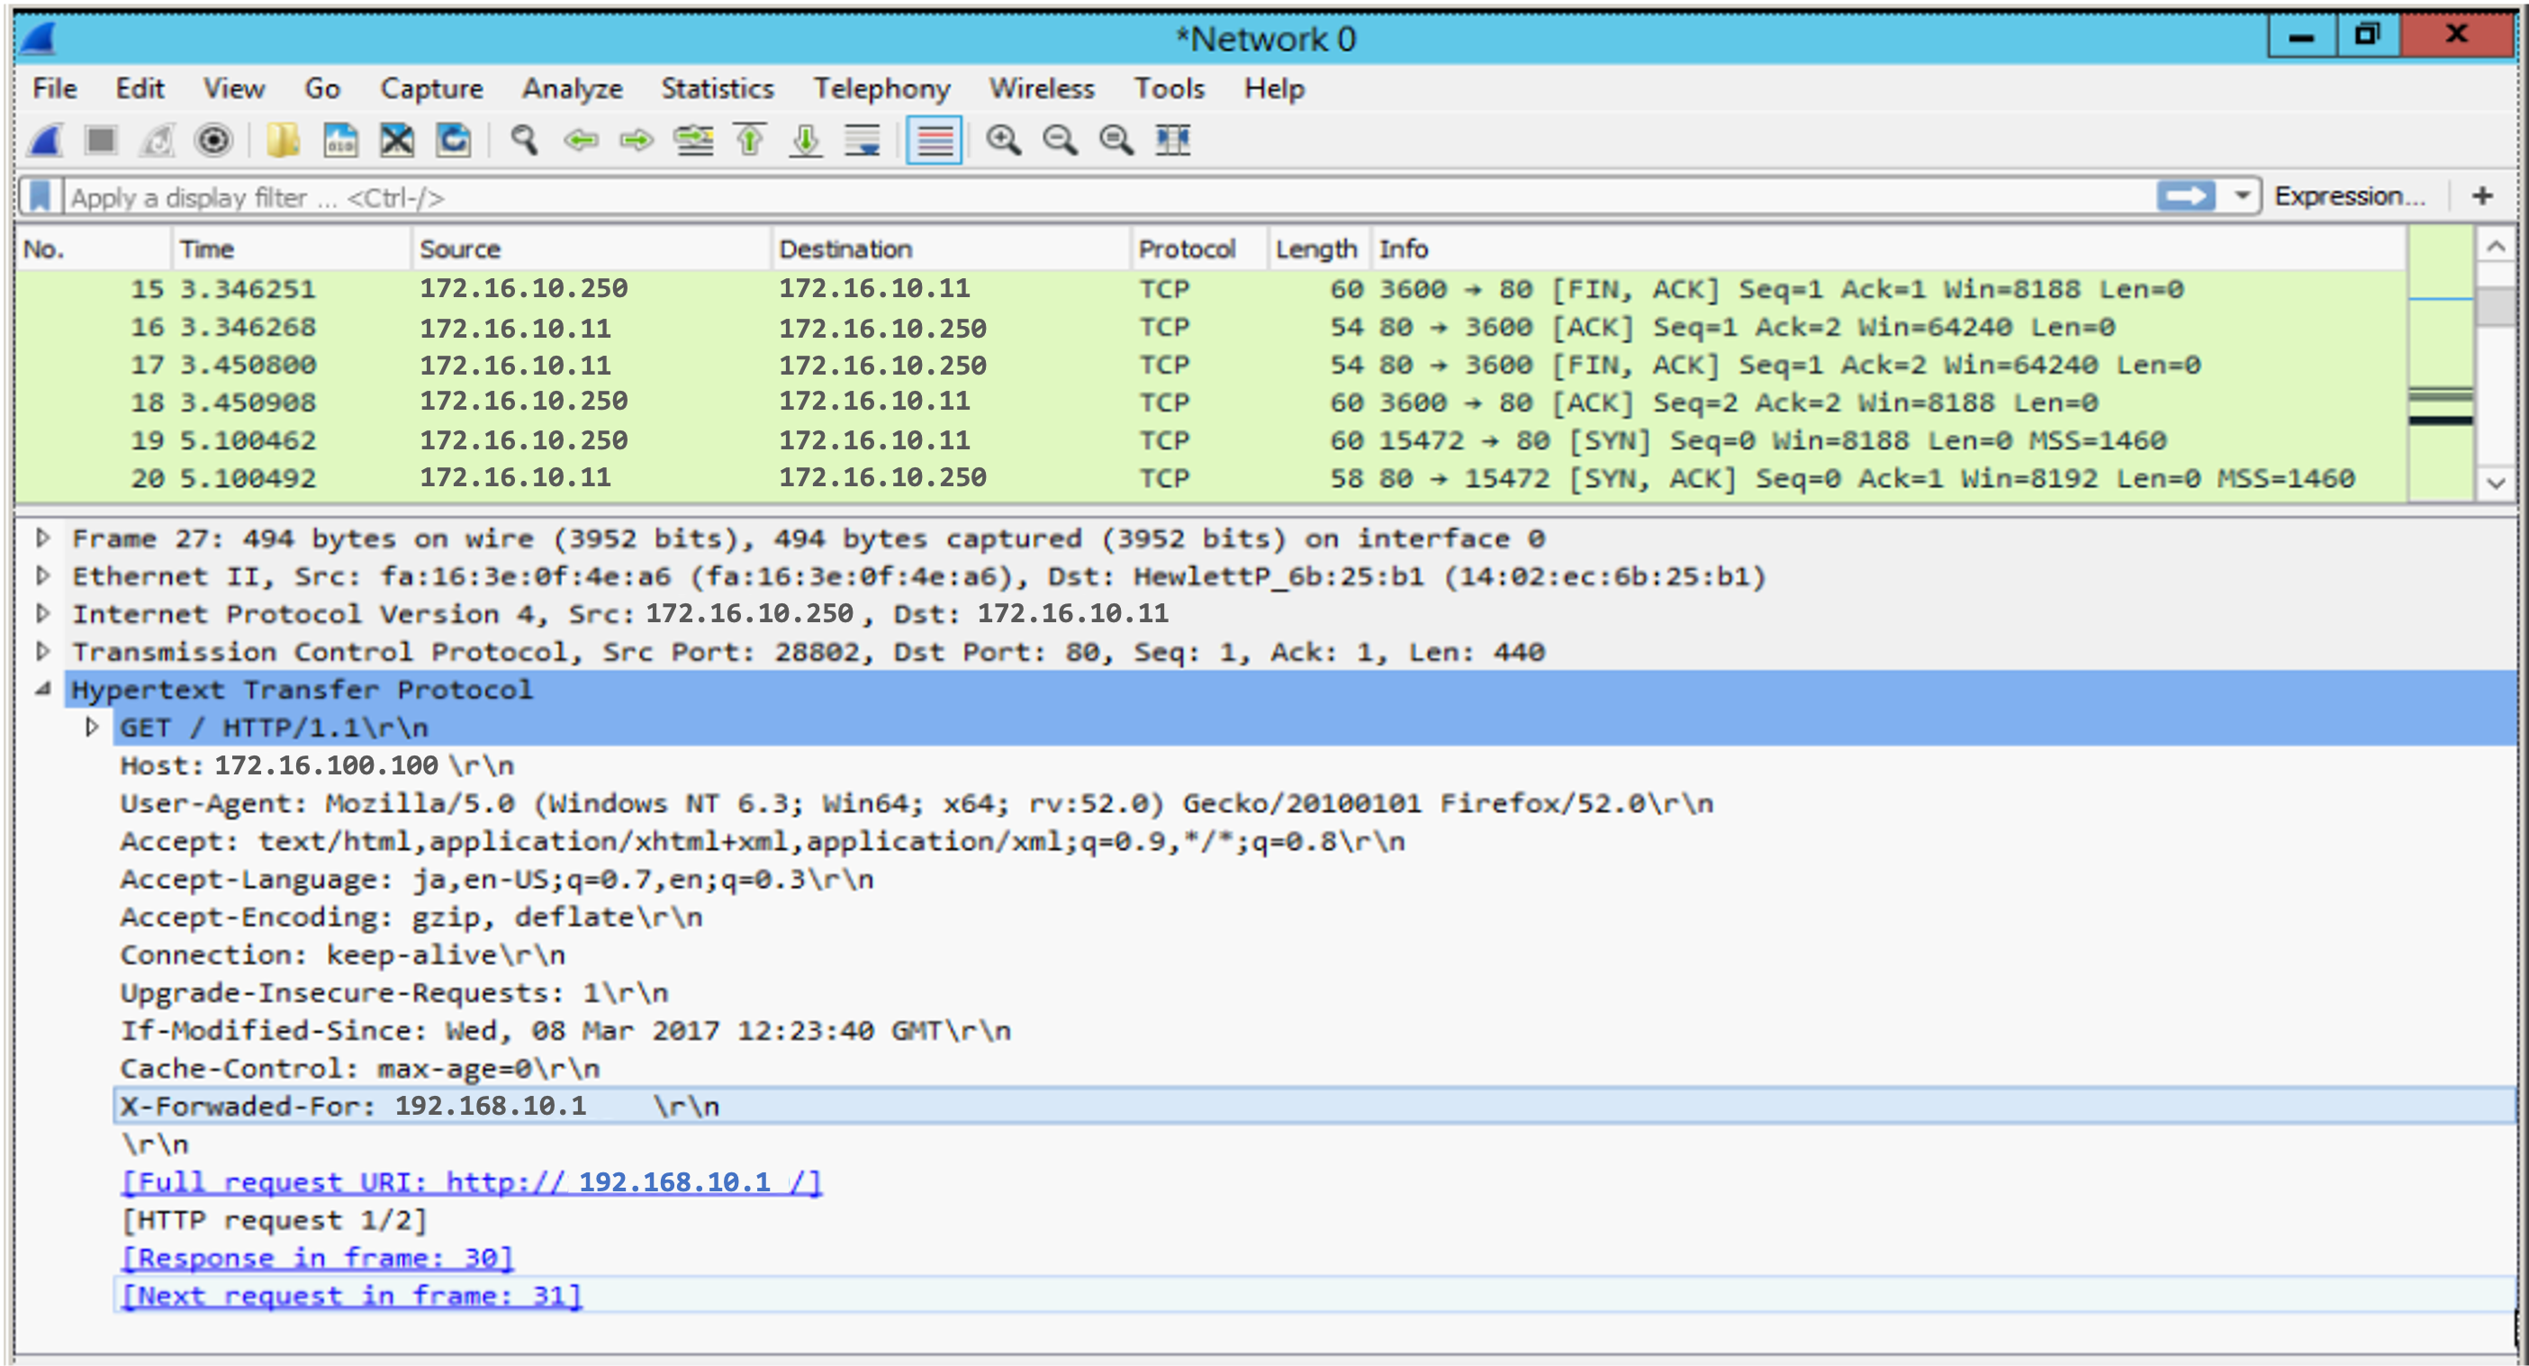Image resolution: width=2529 pixels, height=1366 pixels.
Task: Follow the Response in frame: 30 link
Action: pos(317,1257)
